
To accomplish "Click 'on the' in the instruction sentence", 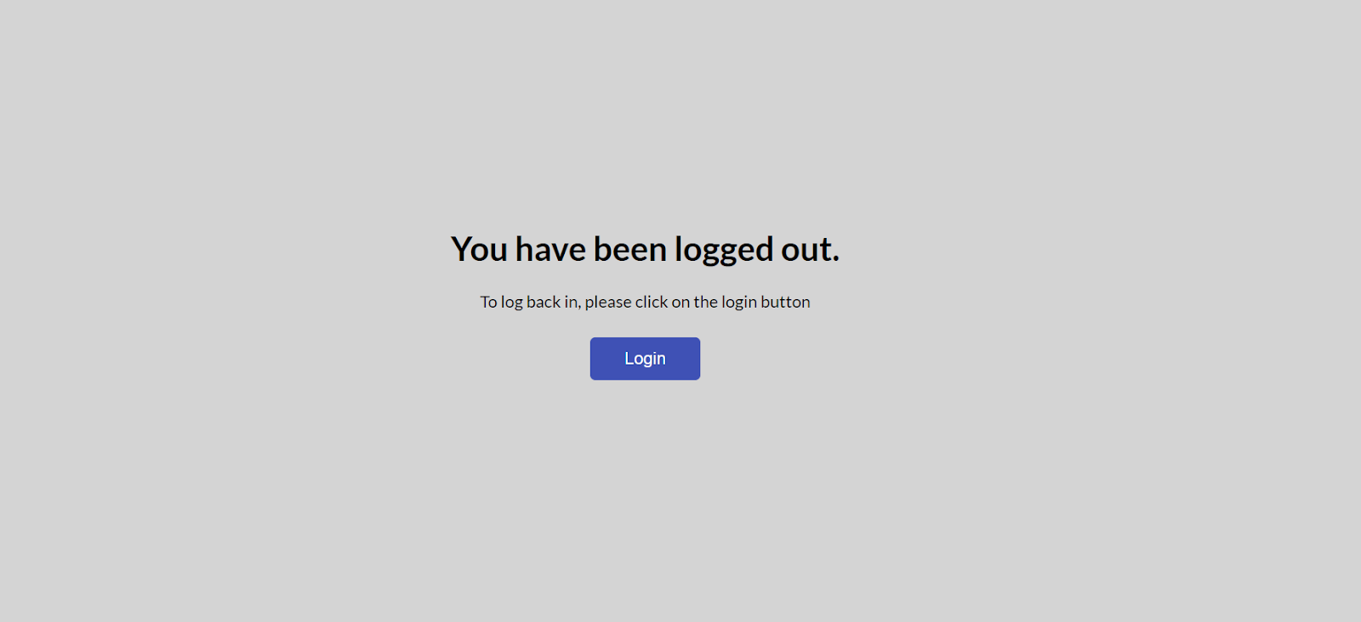I will coord(694,302).
